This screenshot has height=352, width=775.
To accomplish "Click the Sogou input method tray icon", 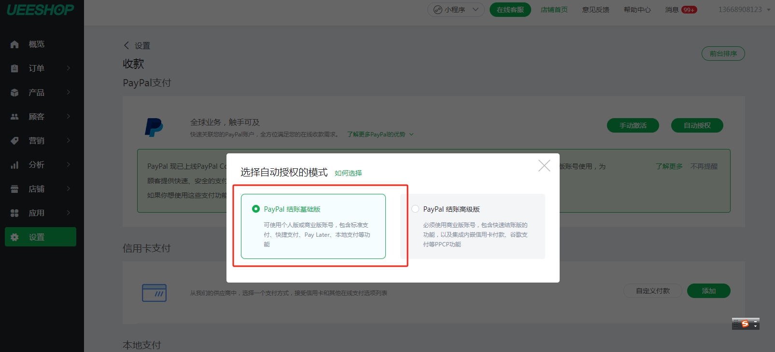I will pyautogui.click(x=745, y=324).
